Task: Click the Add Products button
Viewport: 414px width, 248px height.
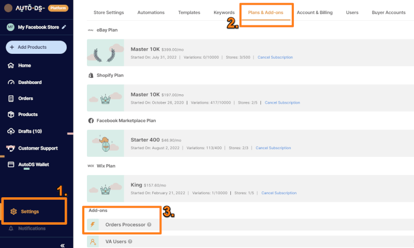Action: coord(36,47)
